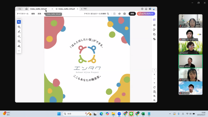Open Zoom app from taskbar
Image resolution: width=208 pixels, height=117 pixels.
coord(119,114)
